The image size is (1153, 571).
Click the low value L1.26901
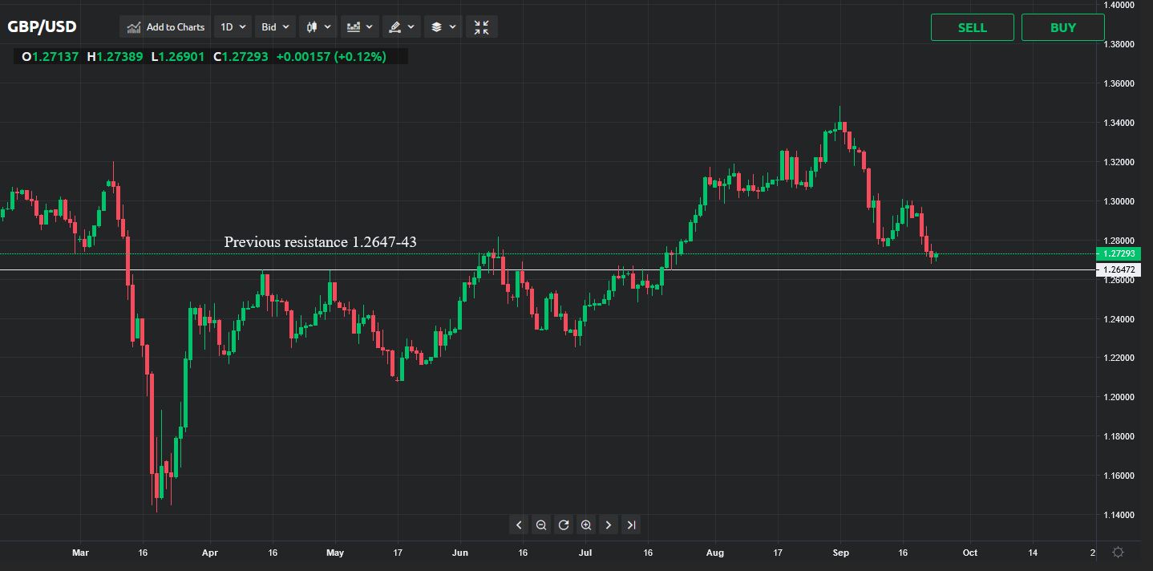(x=177, y=57)
